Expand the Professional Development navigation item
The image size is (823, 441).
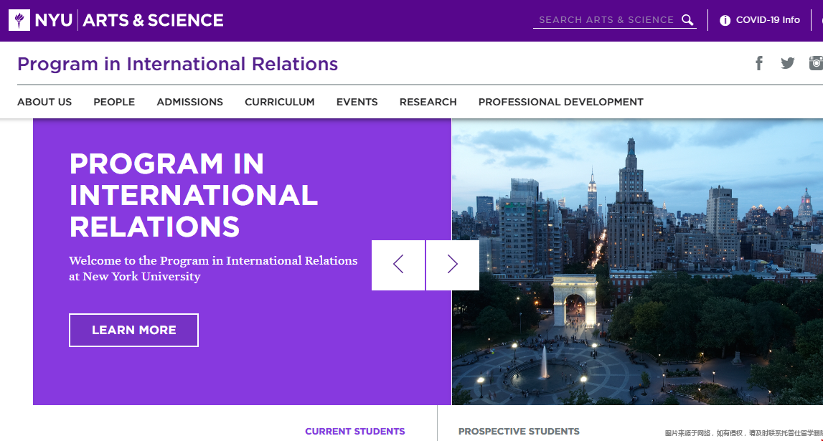click(x=560, y=102)
